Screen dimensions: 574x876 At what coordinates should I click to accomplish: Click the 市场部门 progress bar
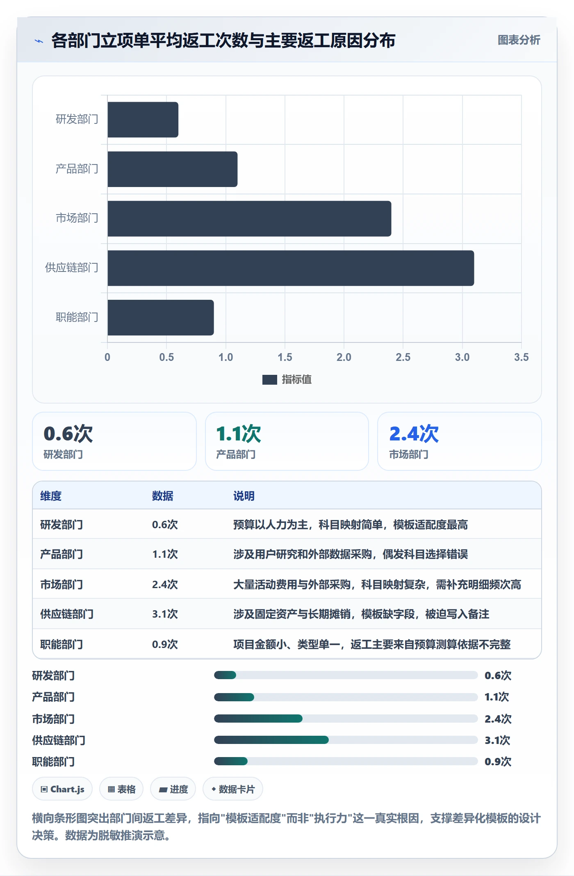(346, 719)
